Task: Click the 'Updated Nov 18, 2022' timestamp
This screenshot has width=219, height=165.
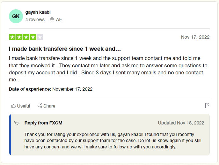Action: [181, 123]
